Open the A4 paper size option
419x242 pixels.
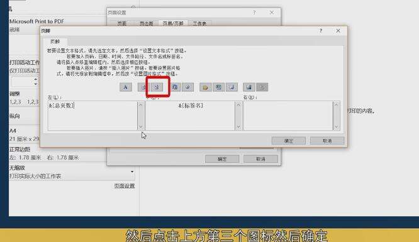pos(25,135)
